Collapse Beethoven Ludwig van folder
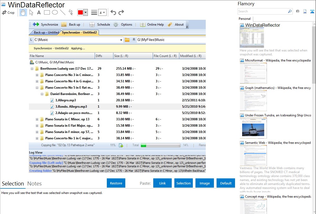Screen dimensions: 316x214 [x=32, y=69]
